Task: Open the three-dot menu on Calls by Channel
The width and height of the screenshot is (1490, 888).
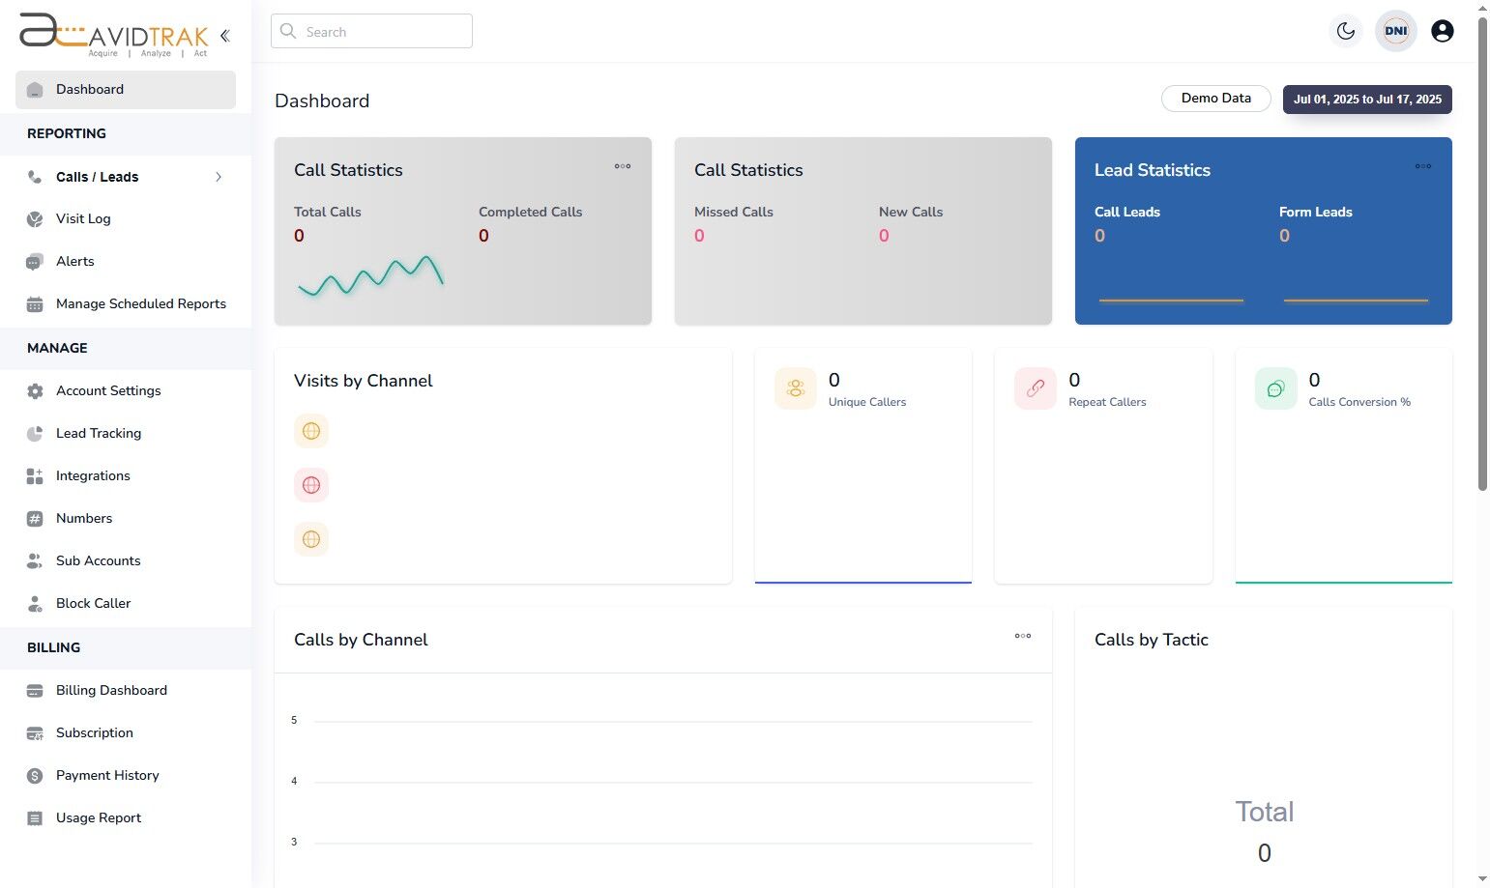Action: coord(1022,636)
